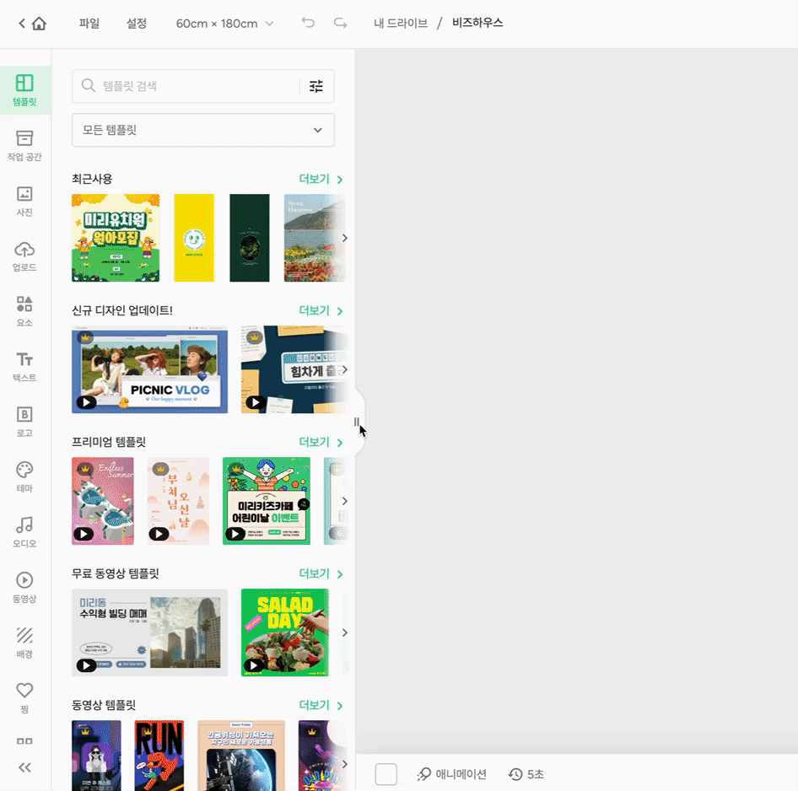Select the 로고 (Logo) sidebar icon
This screenshot has width=798, height=791.
click(24, 422)
